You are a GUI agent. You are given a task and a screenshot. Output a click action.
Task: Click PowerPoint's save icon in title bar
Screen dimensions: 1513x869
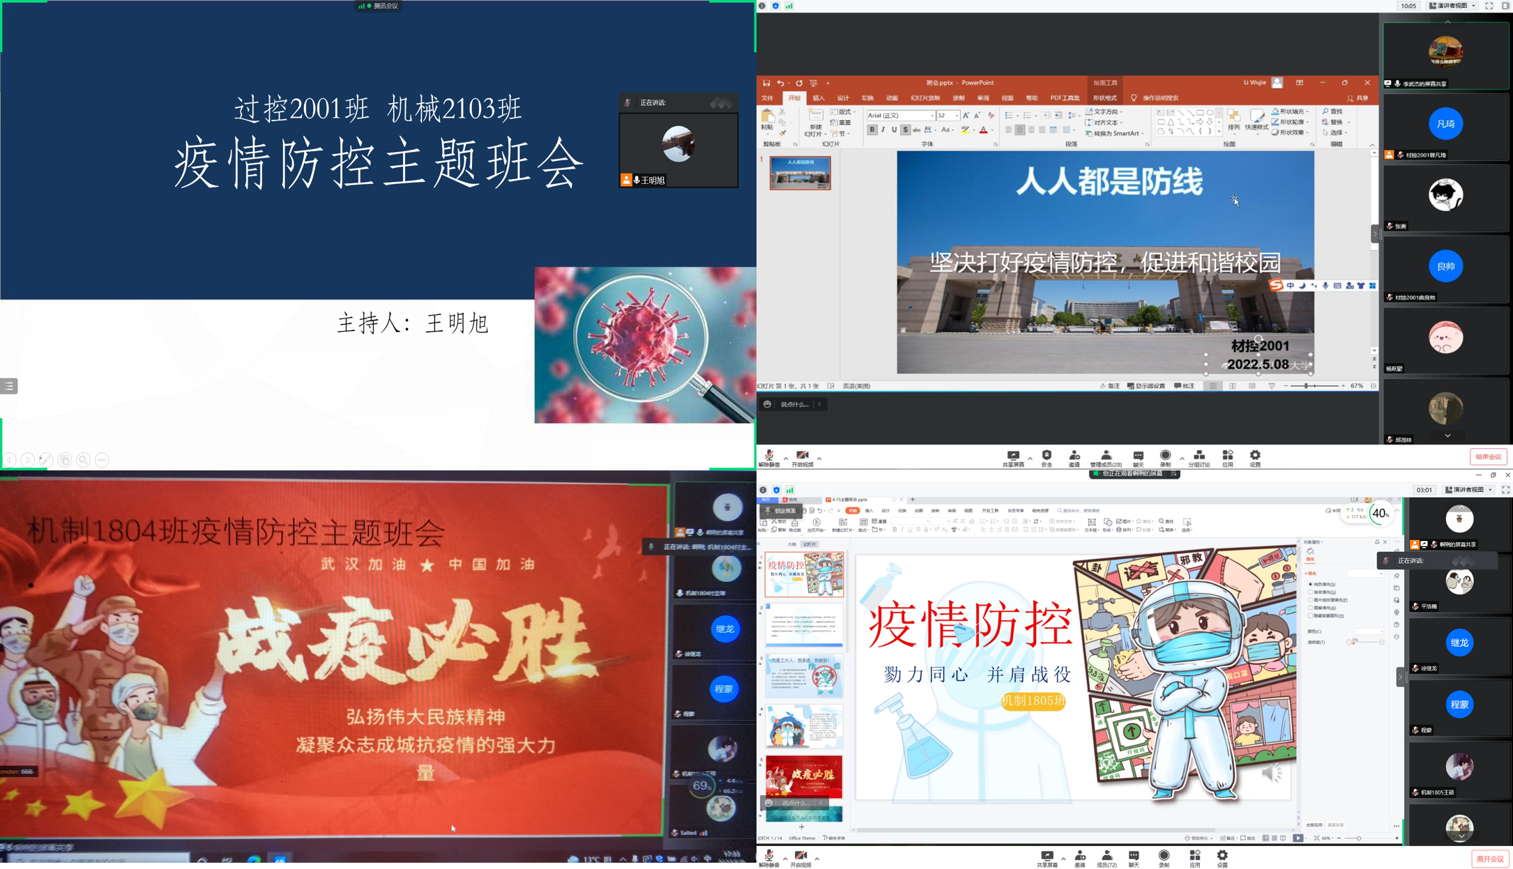point(766,83)
